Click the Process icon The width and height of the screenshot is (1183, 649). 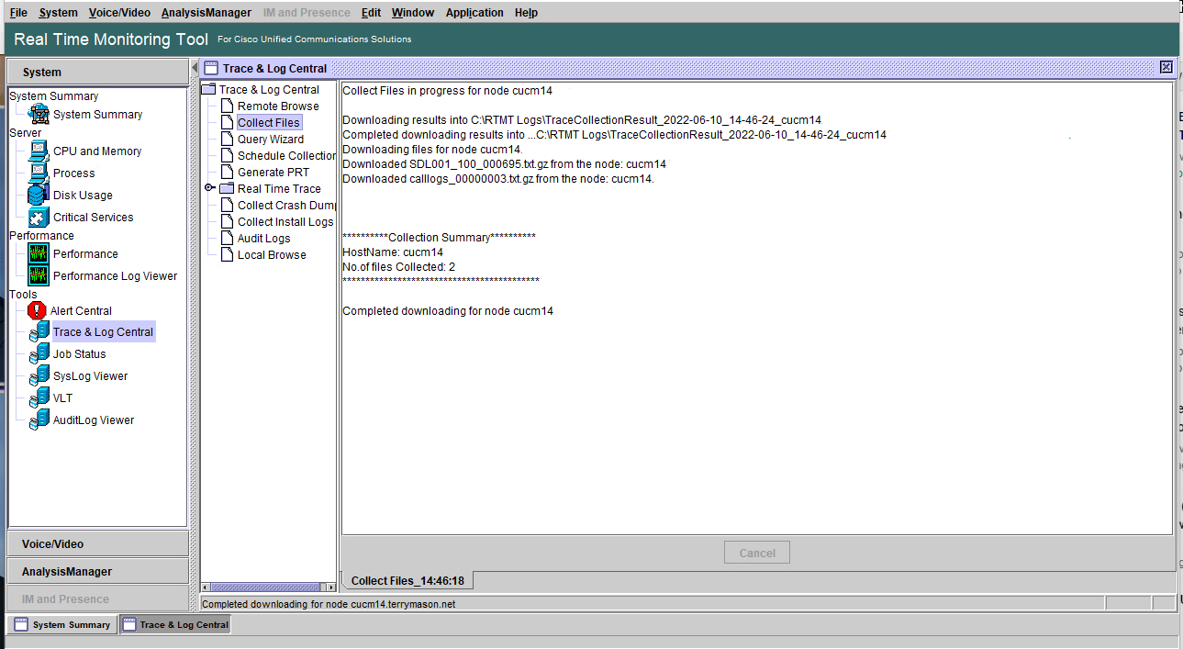pos(39,173)
